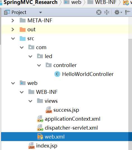Click the orange out folder icon
The width and height of the screenshot is (132, 150).
click(23, 29)
